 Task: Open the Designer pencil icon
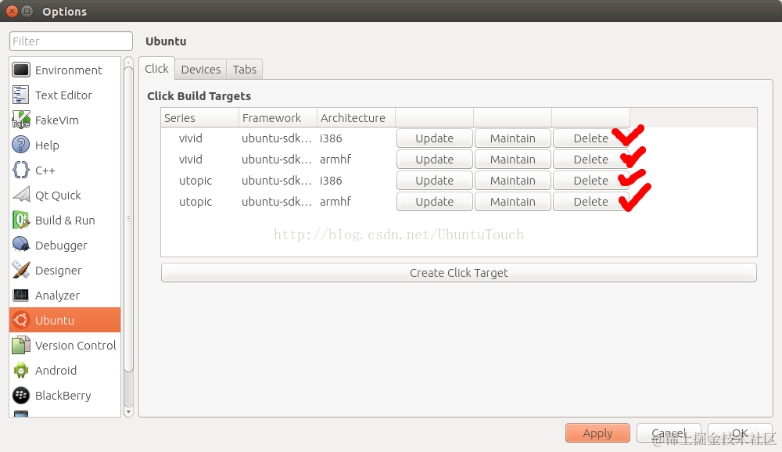click(x=21, y=270)
